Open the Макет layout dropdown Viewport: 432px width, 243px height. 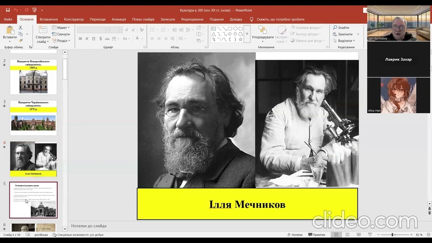(x=61, y=28)
